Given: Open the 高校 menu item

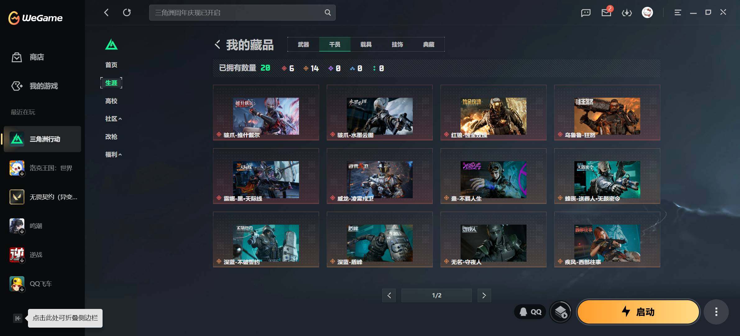Looking at the screenshot, I should (x=111, y=101).
